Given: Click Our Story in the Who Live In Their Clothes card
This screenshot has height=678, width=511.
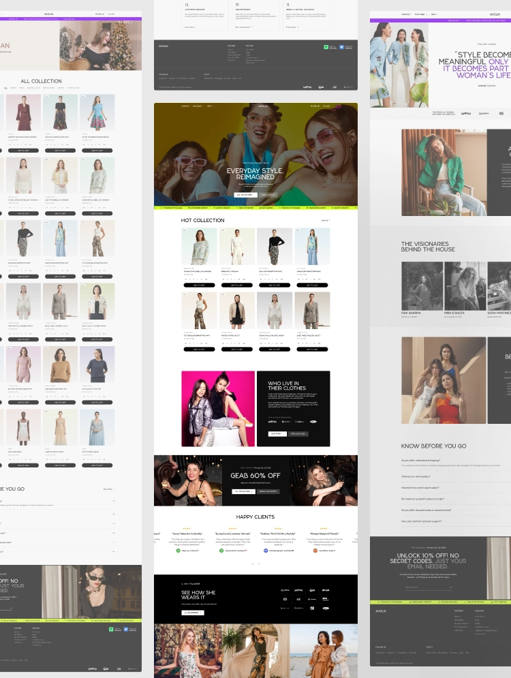Looking at the screenshot, I should 277,433.
